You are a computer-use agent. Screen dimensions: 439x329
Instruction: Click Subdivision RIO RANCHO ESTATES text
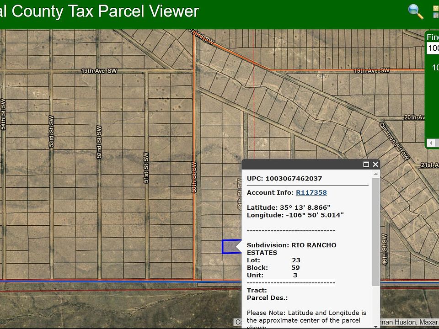tap(291, 249)
